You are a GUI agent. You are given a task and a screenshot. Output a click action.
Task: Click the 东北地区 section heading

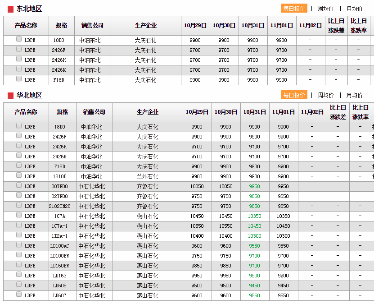(29, 9)
